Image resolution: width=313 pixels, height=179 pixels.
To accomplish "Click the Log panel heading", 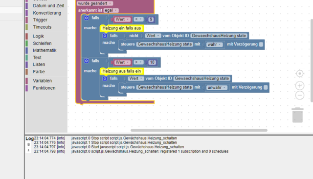I will pyautogui.click(x=29, y=139).
